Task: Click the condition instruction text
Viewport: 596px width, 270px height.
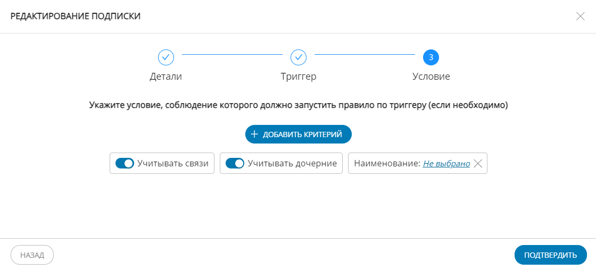Action: click(x=298, y=105)
